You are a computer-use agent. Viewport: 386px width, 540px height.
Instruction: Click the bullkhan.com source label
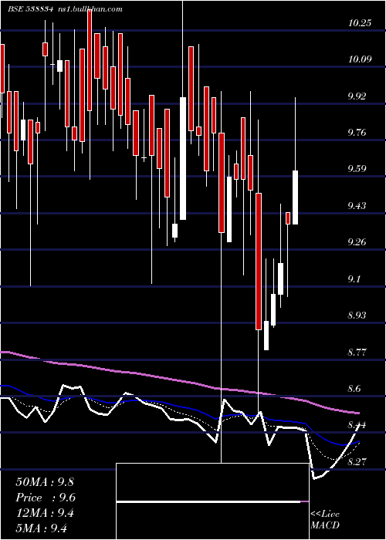[90, 9]
